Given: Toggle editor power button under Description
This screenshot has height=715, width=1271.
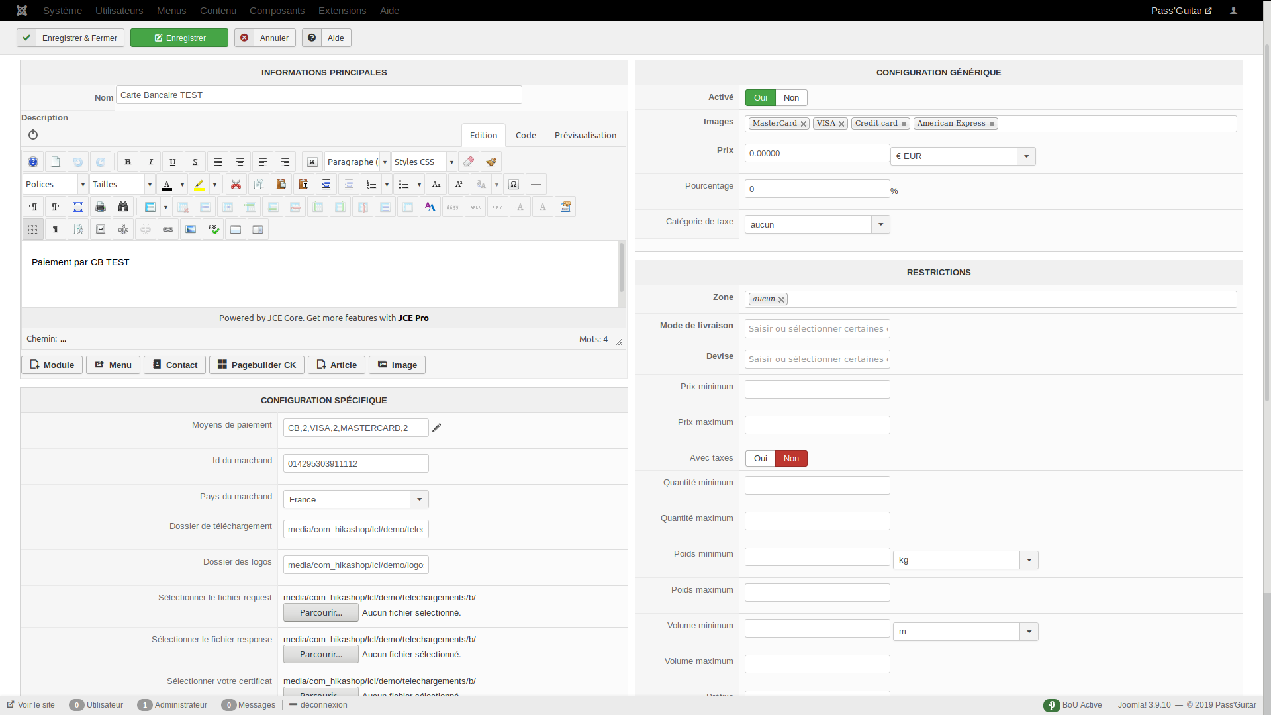Looking at the screenshot, I should coord(33,135).
